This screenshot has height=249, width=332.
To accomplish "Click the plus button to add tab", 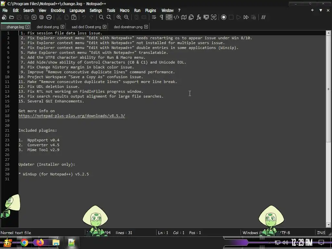I will coord(312,10).
